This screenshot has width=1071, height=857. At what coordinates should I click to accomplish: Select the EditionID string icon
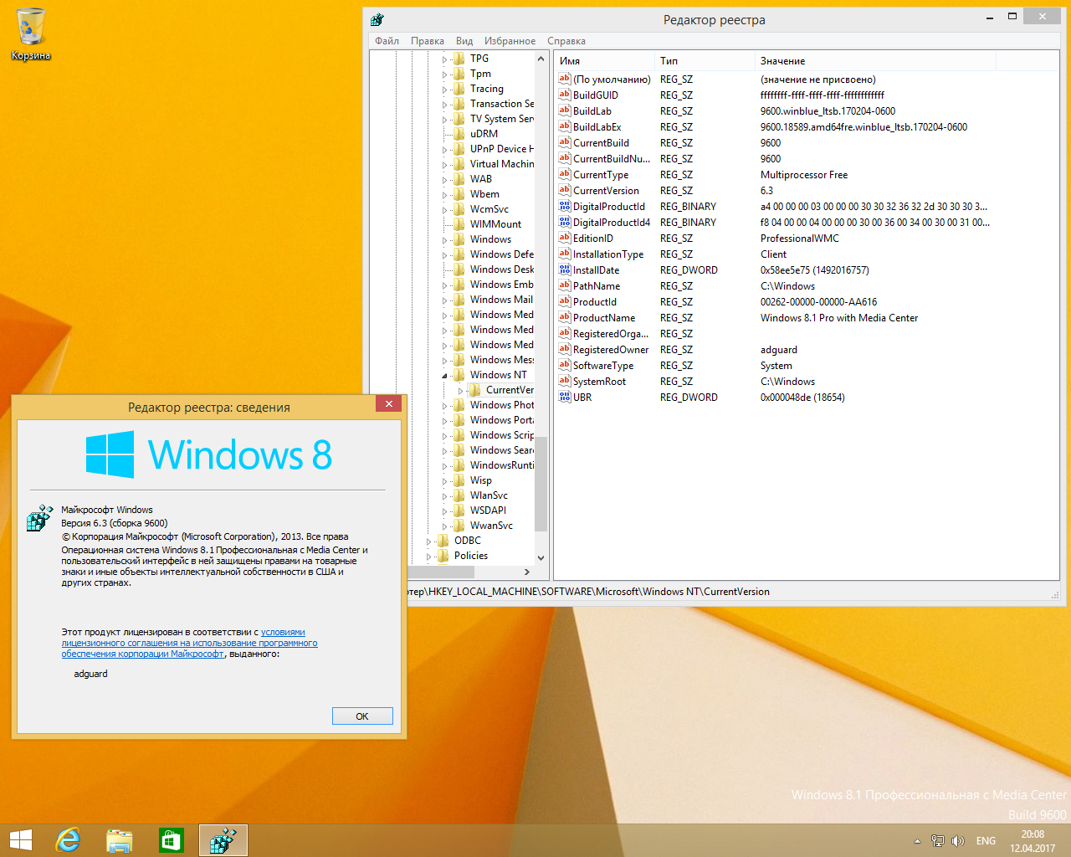pos(564,238)
